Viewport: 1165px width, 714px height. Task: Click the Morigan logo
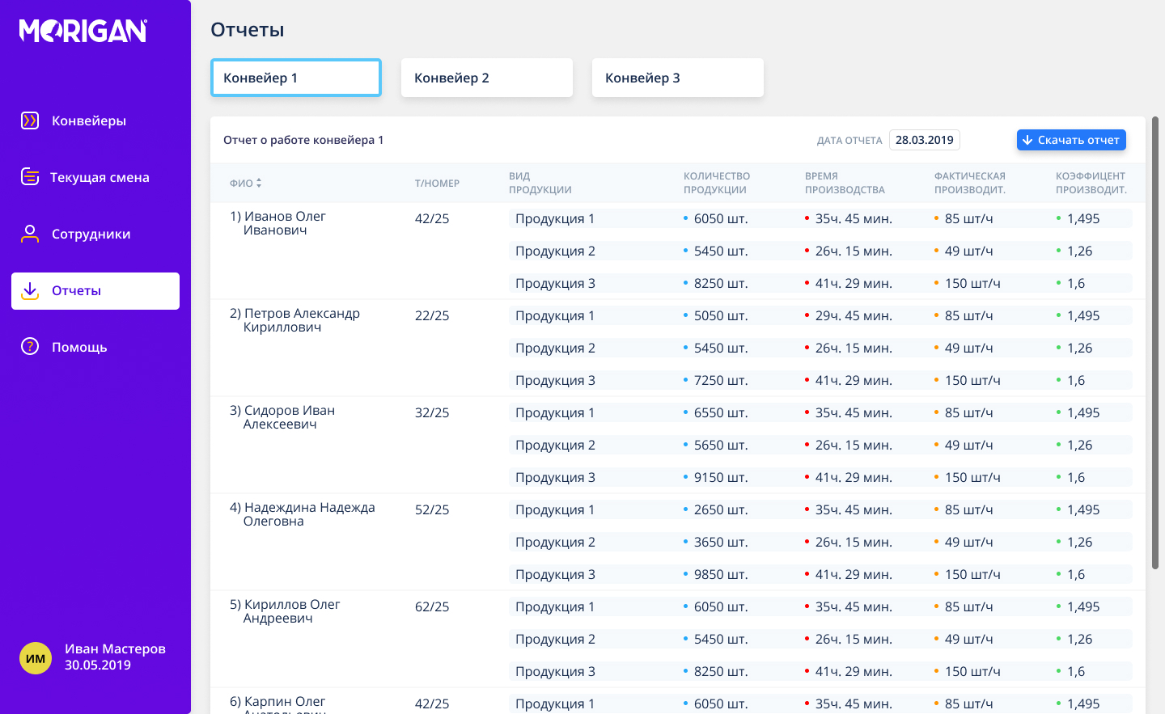pos(83,31)
